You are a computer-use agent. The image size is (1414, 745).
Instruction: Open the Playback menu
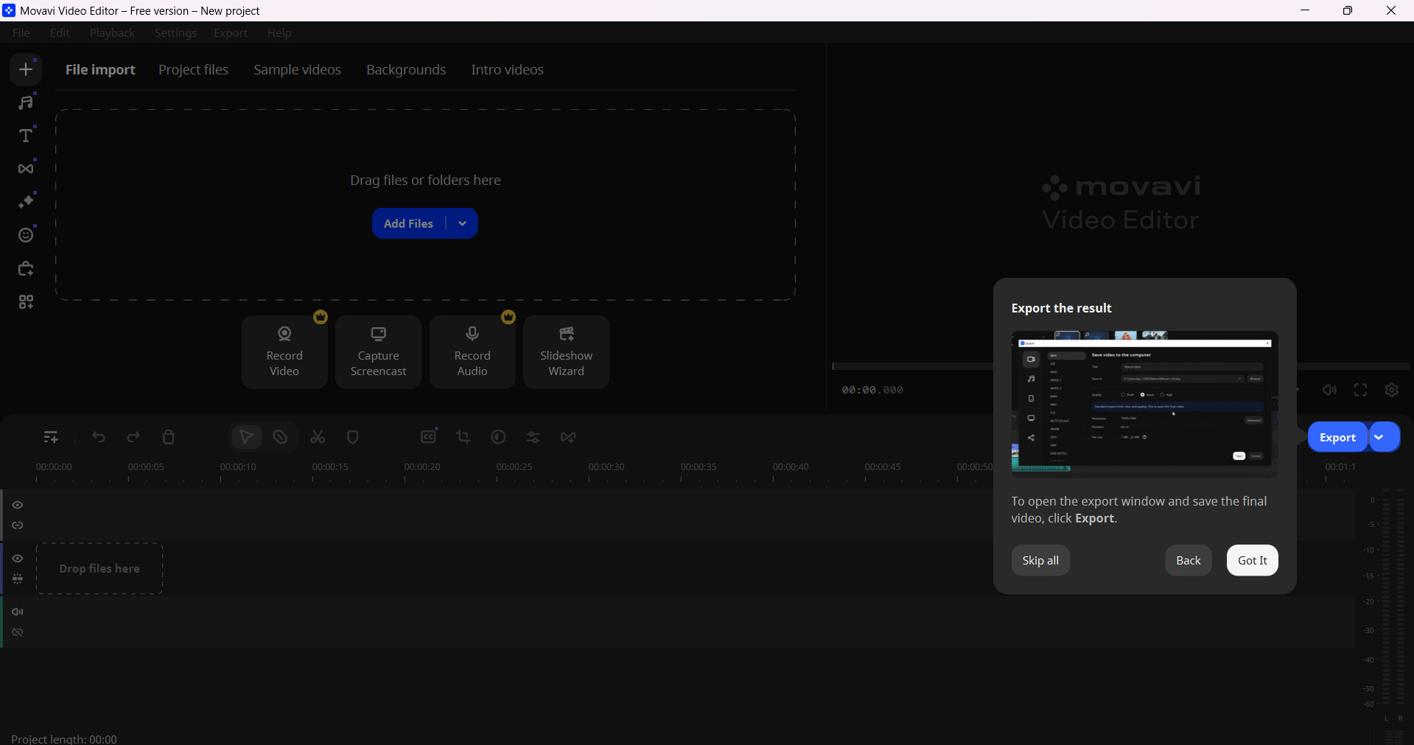[x=112, y=33]
